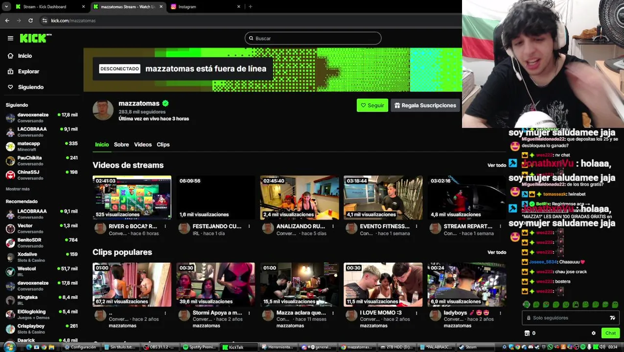Viewport: 624px width, 352px height.
Task: Open PauChikita channel in sidebar
Action: pos(42,160)
